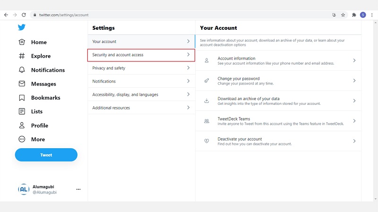Click the Change your password key icon
378x212 pixels.
click(206, 81)
